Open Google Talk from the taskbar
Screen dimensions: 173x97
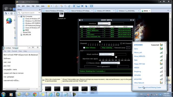27,95
